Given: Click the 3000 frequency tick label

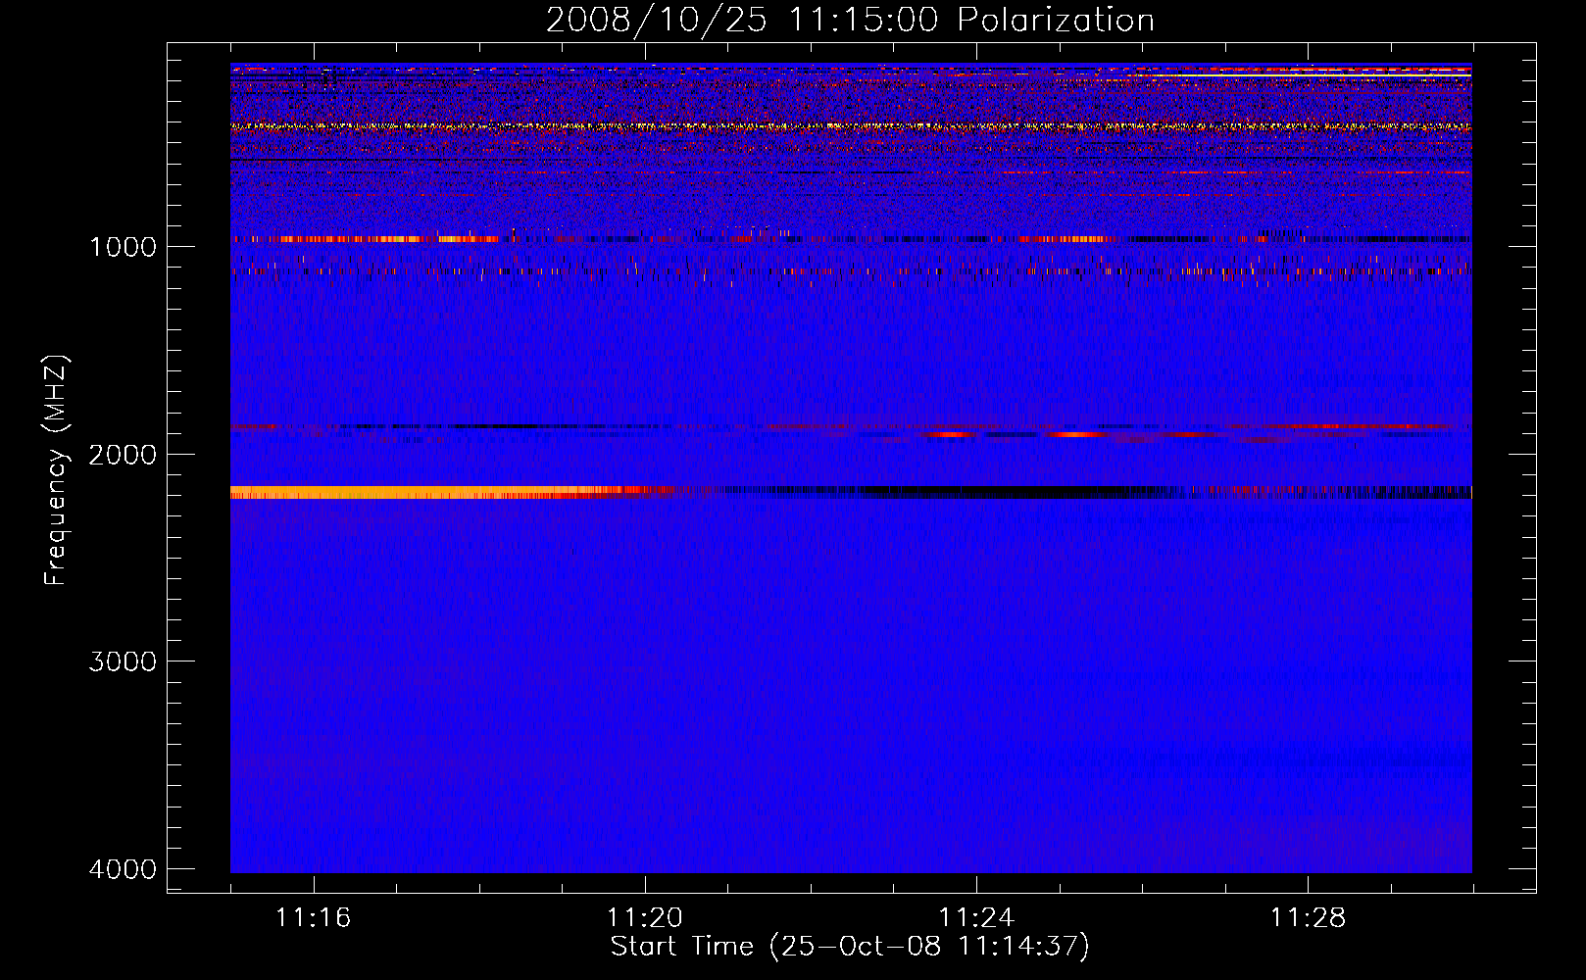Looking at the screenshot, I should (x=123, y=661).
